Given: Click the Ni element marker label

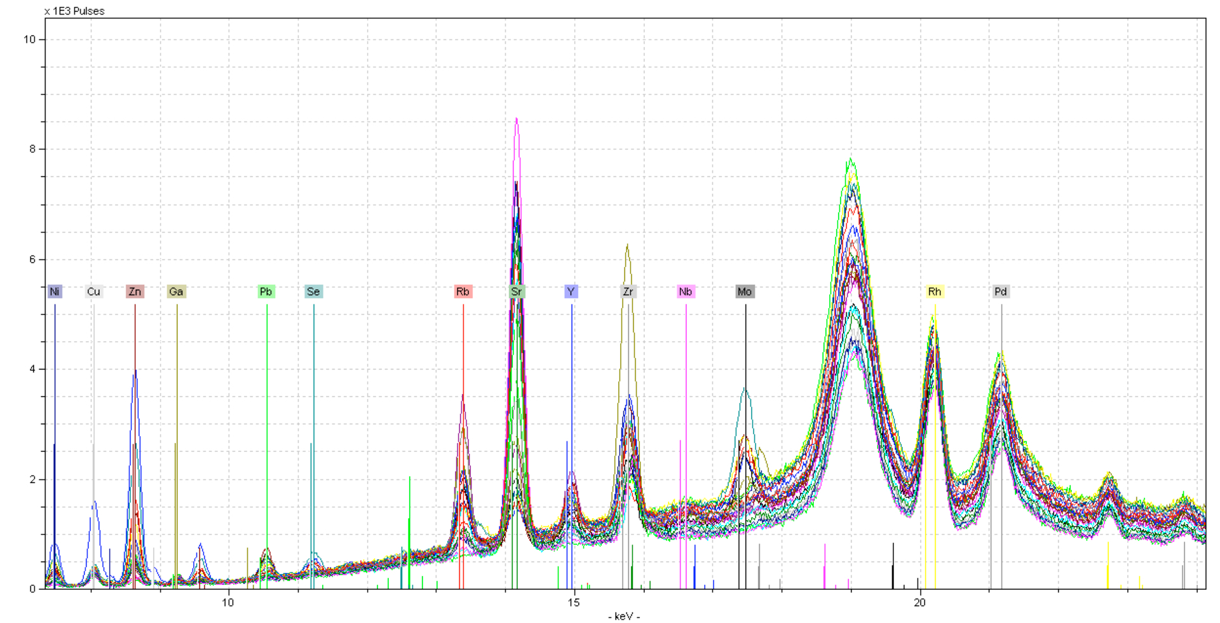Looking at the screenshot, I should point(55,292).
